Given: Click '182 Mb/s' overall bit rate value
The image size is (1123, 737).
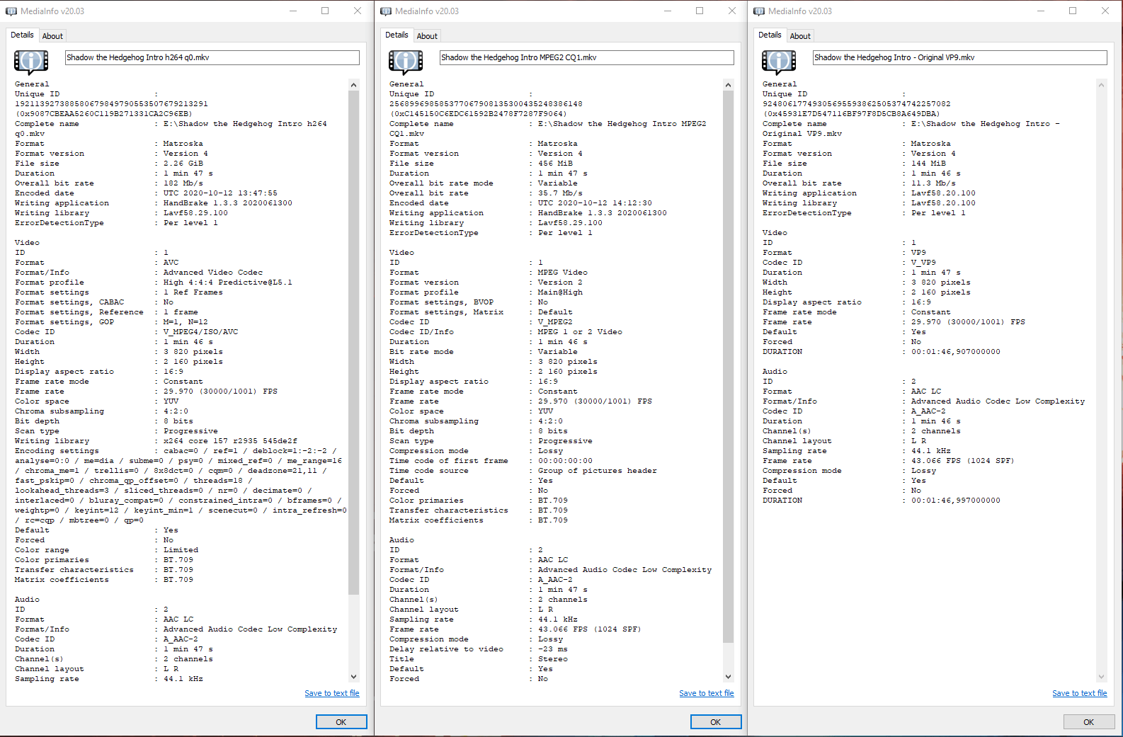Looking at the screenshot, I should 183,183.
